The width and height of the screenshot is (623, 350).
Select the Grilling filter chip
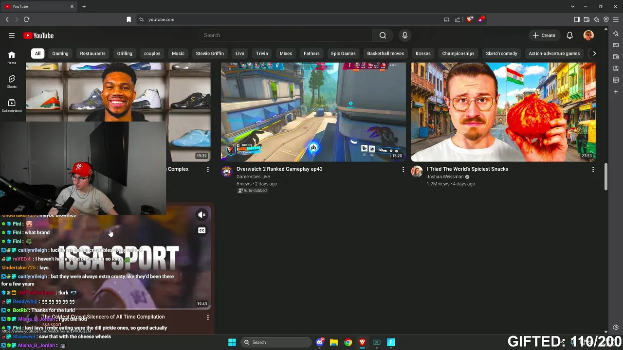pos(125,53)
